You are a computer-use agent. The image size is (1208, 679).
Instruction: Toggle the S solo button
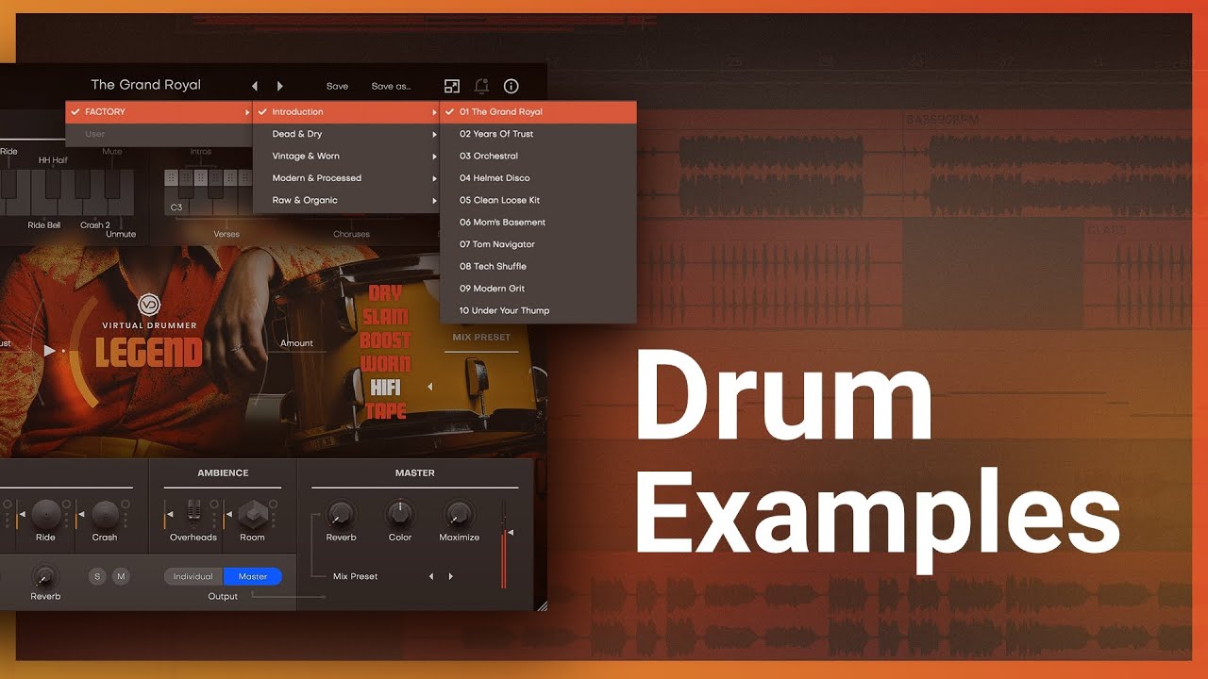tap(97, 576)
